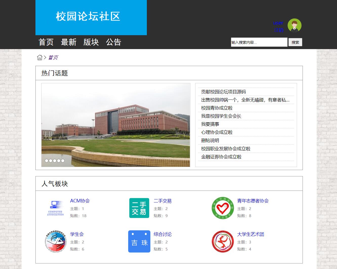Click inside the search input field
Screen dimensions: 337x269
259,42
